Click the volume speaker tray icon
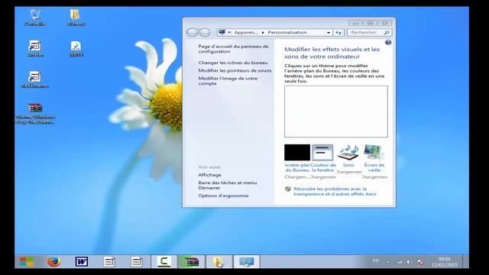 click(409, 262)
